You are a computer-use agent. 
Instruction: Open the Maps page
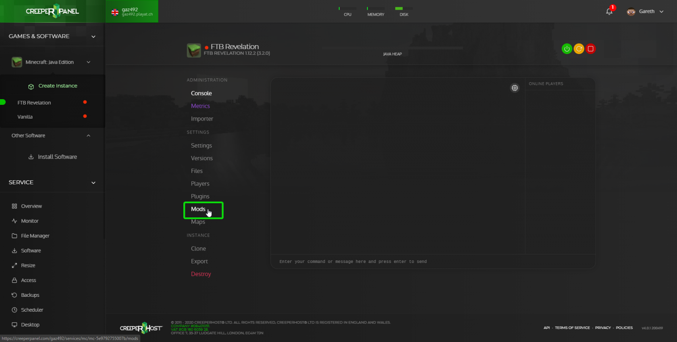[x=198, y=222]
